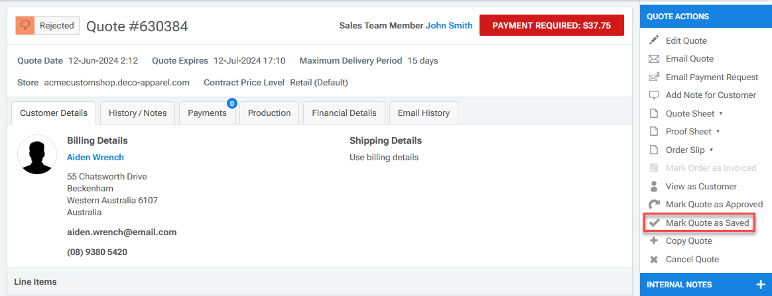Image resolution: width=772 pixels, height=296 pixels.
Task: Click the pencil icon for Edit Quote
Action: click(654, 40)
